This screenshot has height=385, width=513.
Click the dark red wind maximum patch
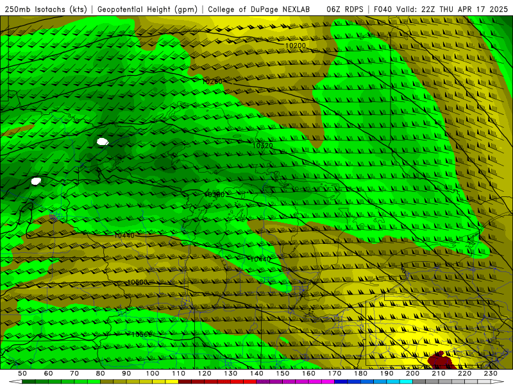click(442, 361)
